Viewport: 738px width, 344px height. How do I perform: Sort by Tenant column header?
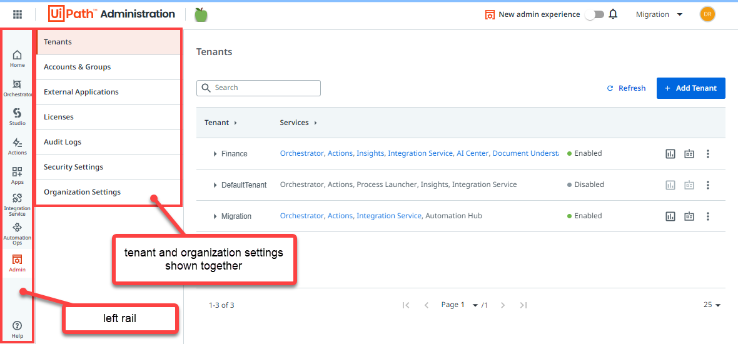[x=221, y=123]
